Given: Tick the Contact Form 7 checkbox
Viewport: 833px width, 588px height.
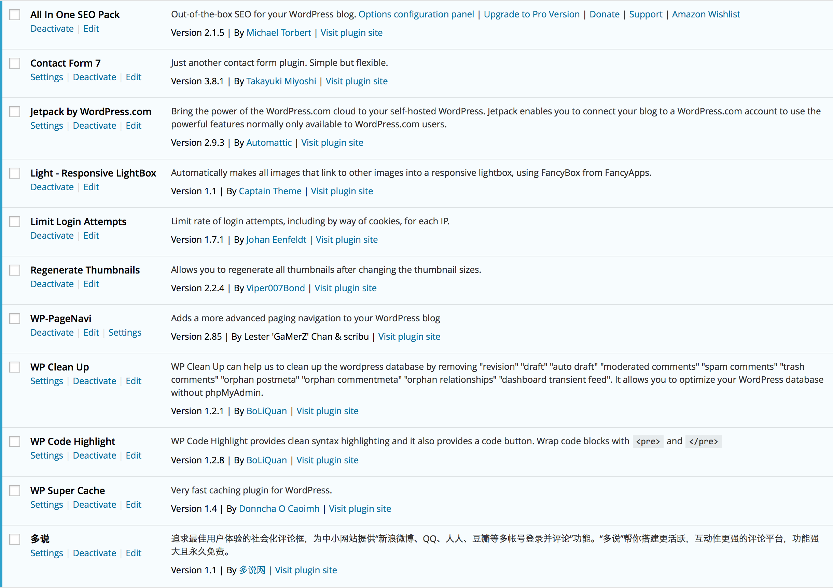Looking at the screenshot, I should click(14, 63).
